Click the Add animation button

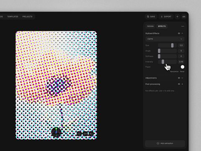(165, 143)
